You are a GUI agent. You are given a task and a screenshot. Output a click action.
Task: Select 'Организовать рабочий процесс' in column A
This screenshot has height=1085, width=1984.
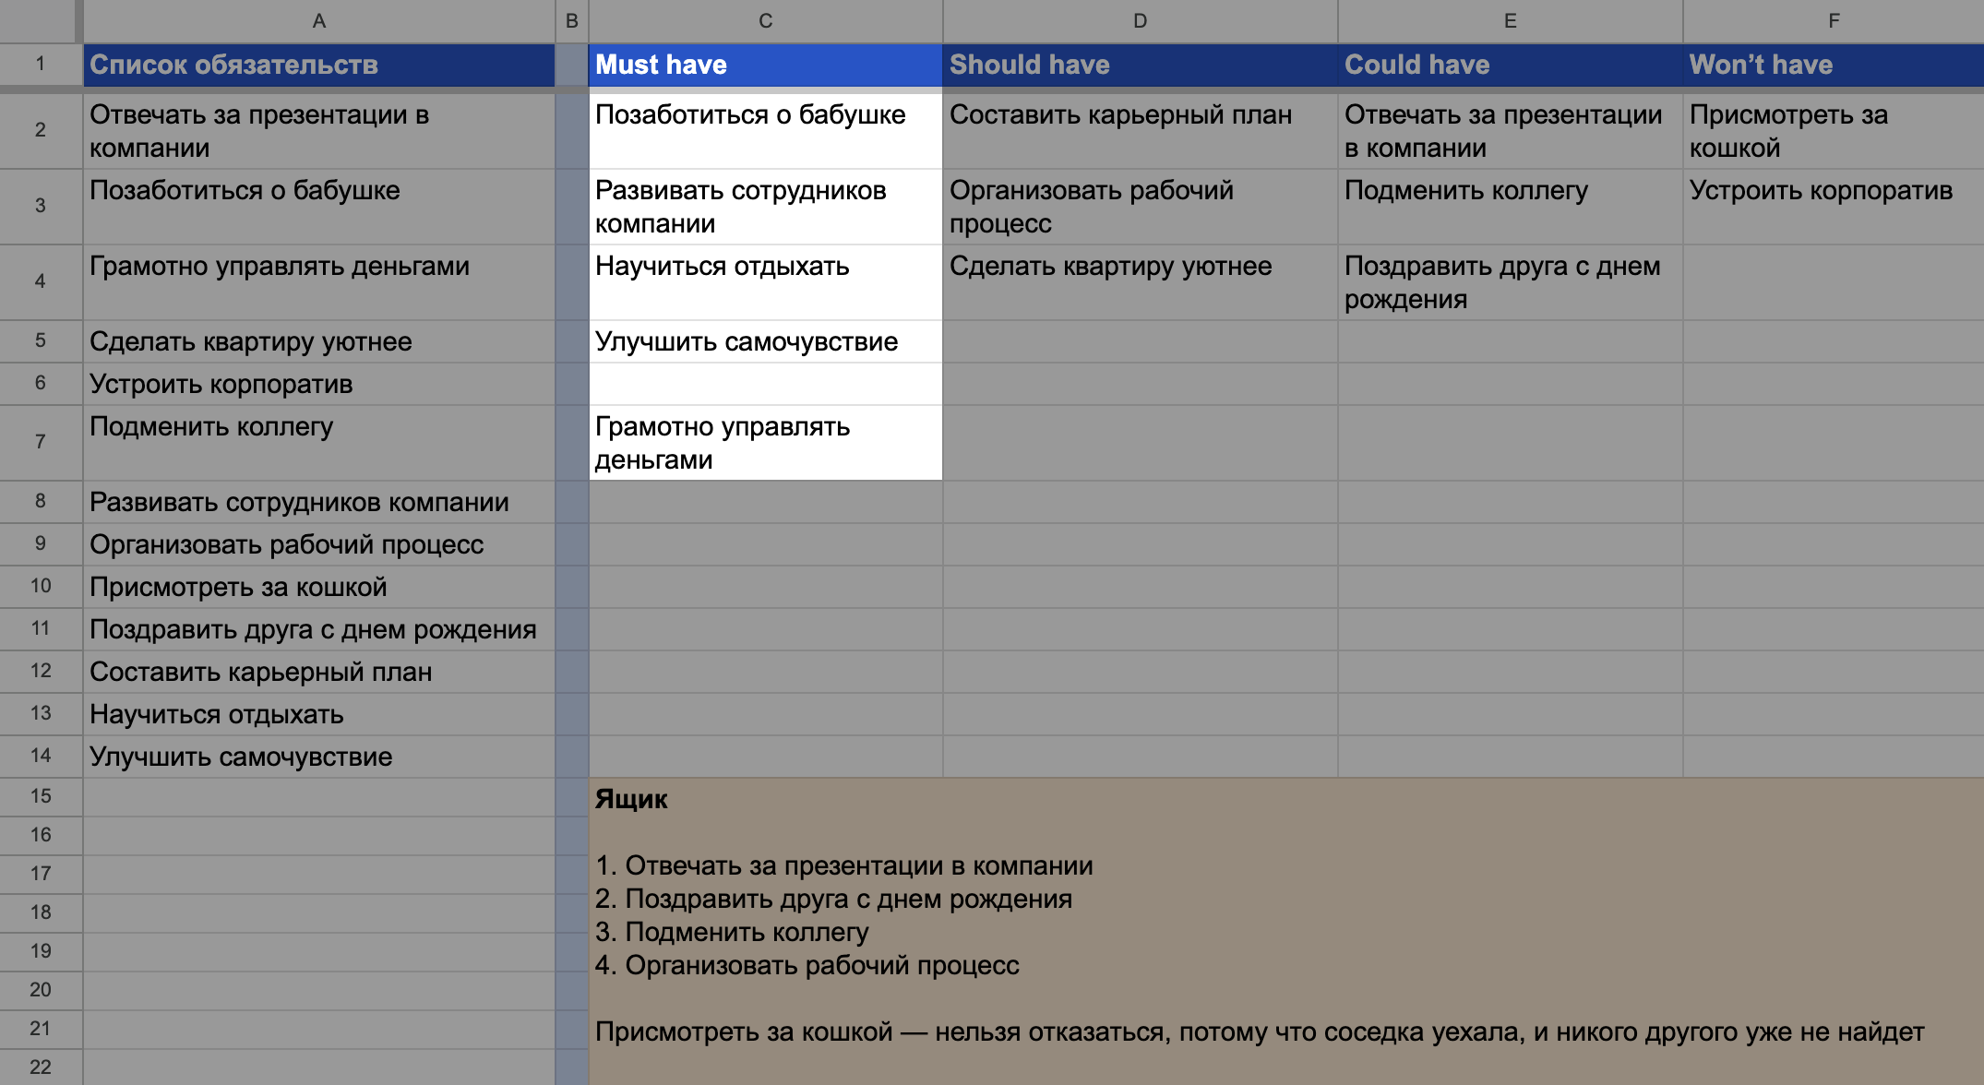click(x=319, y=544)
